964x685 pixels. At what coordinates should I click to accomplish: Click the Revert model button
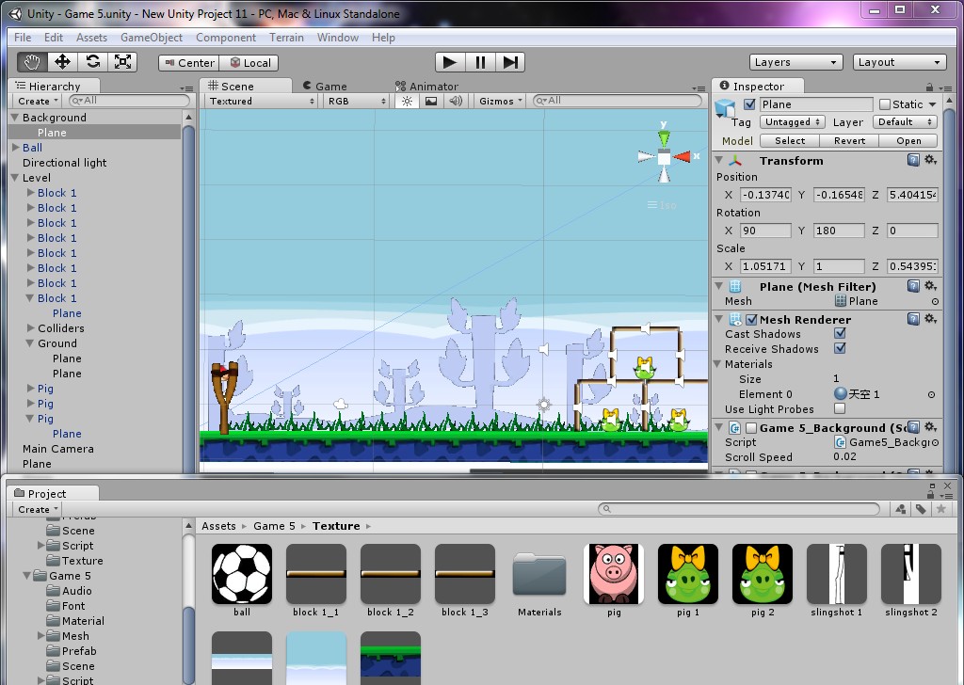[849, 141]
